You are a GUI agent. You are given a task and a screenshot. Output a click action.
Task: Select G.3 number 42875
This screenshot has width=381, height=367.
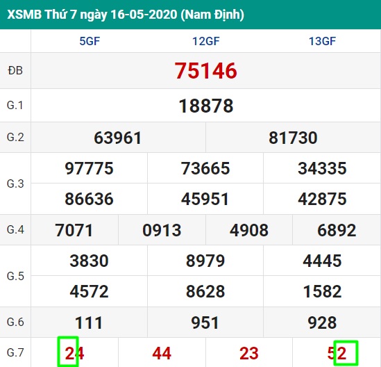point(322,199)
